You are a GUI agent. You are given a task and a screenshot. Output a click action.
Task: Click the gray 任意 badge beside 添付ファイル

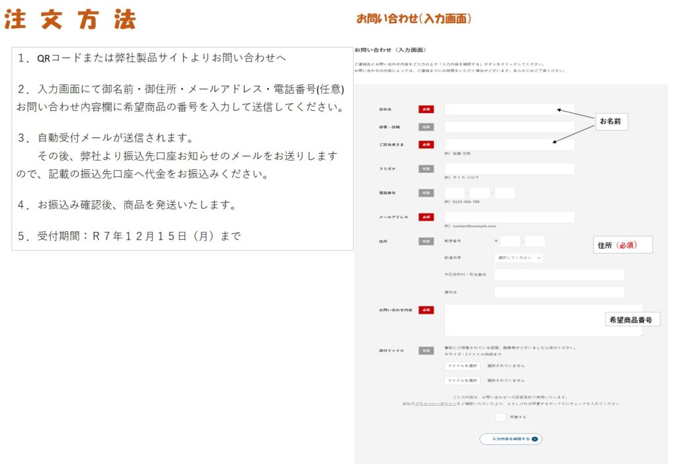[426, 351]
